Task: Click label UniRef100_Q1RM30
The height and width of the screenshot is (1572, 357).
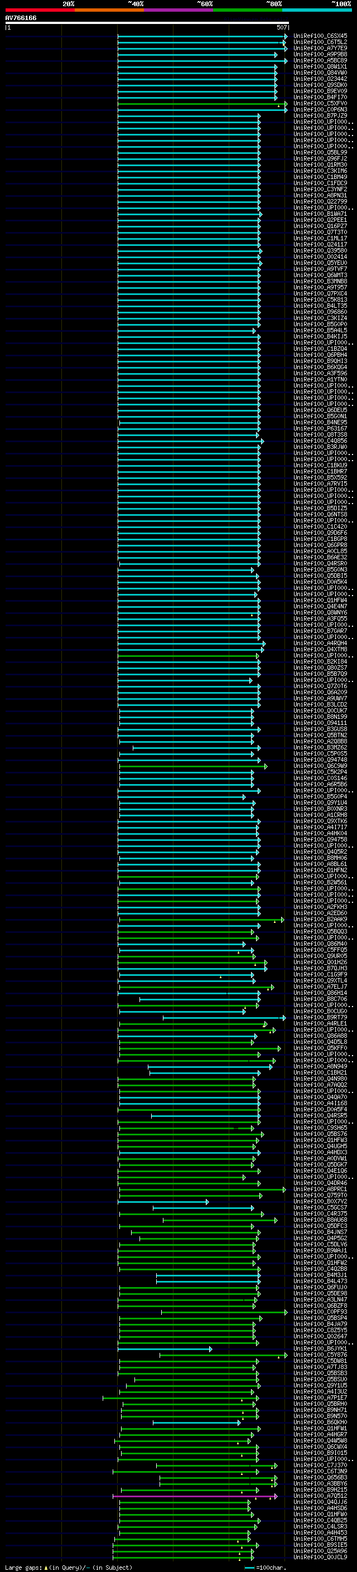Action: click(x=320, y=165)
